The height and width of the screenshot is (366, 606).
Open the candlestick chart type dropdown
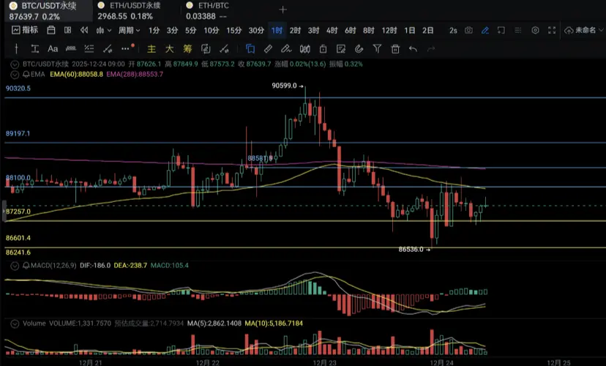[104, 30]
